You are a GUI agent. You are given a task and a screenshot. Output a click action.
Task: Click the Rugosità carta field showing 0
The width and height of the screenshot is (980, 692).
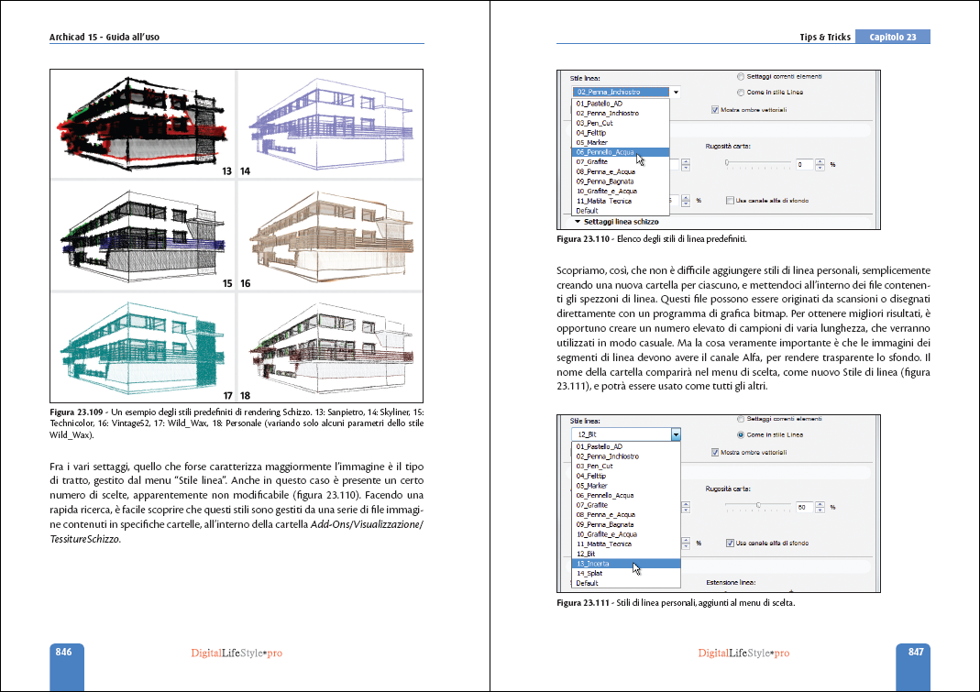coord(802,165)
